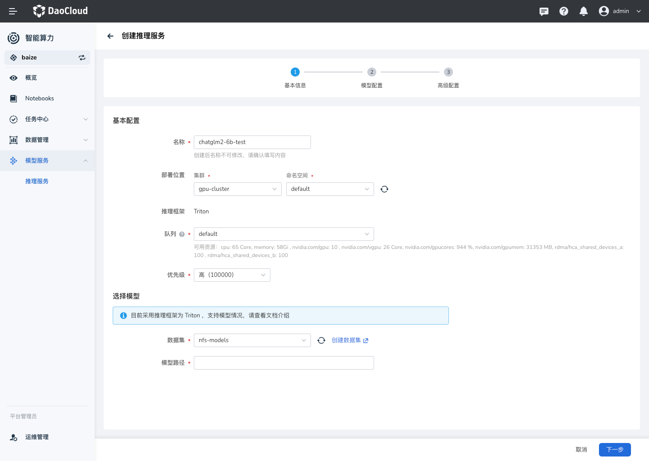The height and width of the screenshot is (461, 649).
Task: Open Notebooks in the sidebar
Action: [x=47, y=99]
